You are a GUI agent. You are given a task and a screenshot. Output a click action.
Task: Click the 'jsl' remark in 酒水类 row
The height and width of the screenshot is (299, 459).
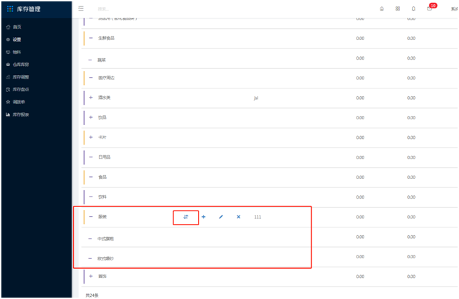tap(256, 98)
